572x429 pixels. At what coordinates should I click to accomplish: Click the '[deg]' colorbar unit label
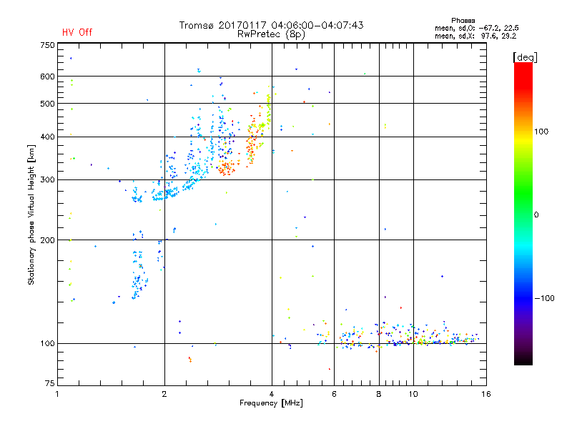(x=525, y=57)
